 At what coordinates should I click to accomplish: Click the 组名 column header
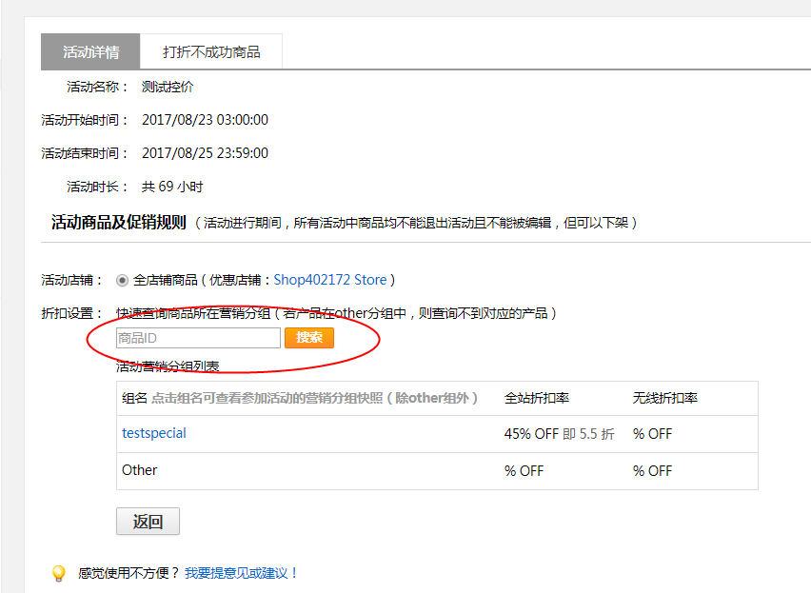pyautogui.click(x=134, y=398)
